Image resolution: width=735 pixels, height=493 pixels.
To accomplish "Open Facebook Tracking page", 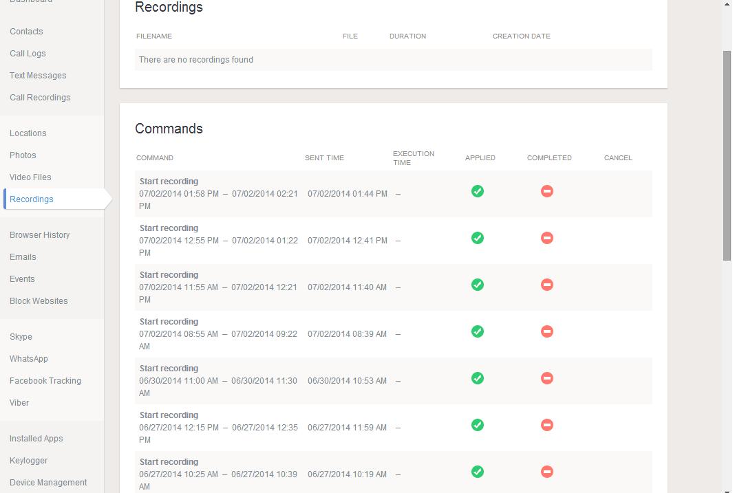I will [x=45, y=381].
